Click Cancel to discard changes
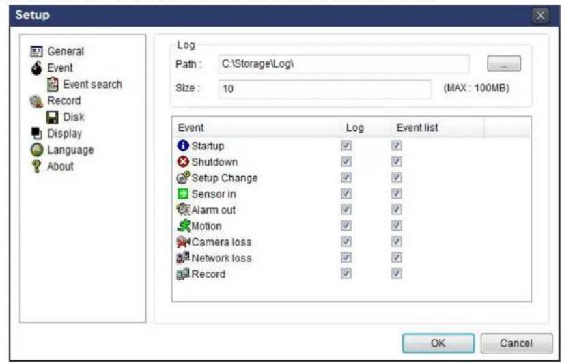The height and width of the screenshot is (363, 562). point(516,343)
